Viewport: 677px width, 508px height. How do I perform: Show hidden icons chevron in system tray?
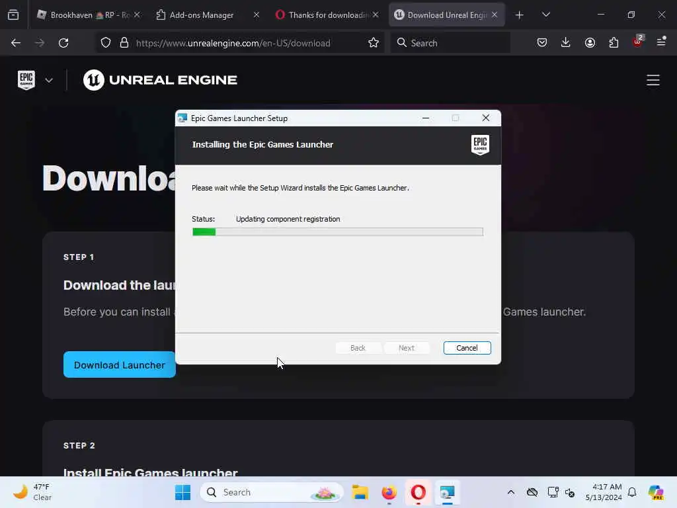click(511, 492)
